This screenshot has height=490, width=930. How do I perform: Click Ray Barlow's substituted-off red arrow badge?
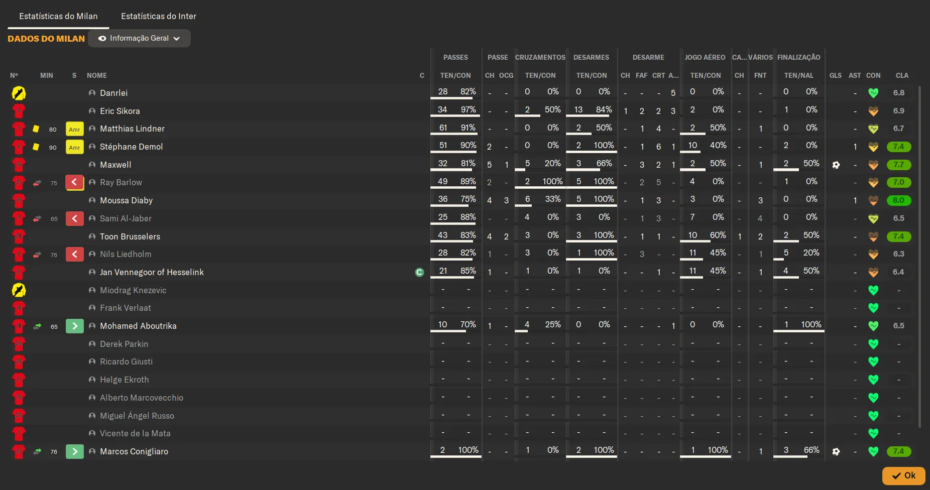74,183
